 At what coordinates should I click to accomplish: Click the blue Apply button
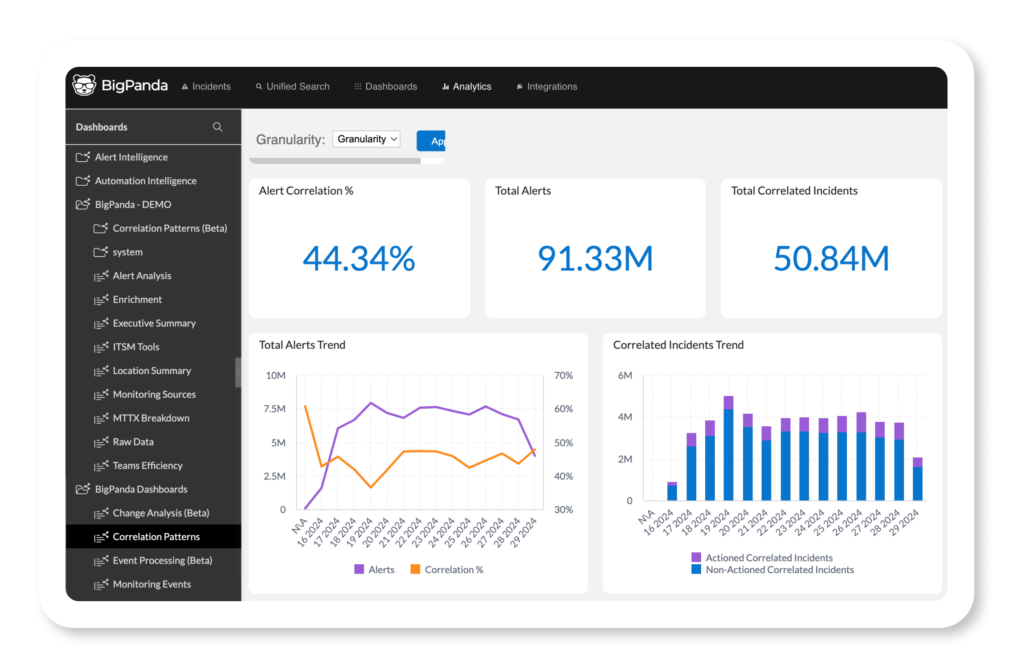431,141
